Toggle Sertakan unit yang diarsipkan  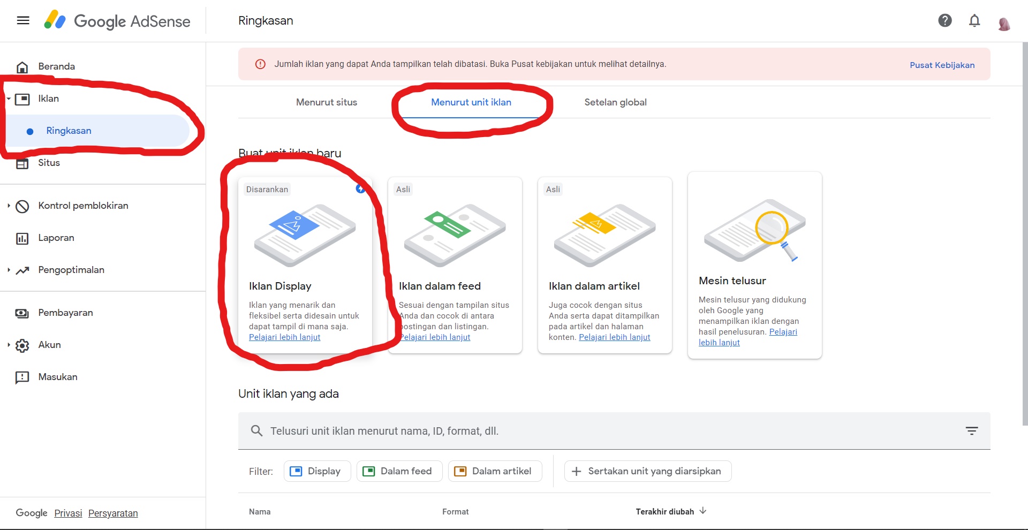[x=648, y=471]
